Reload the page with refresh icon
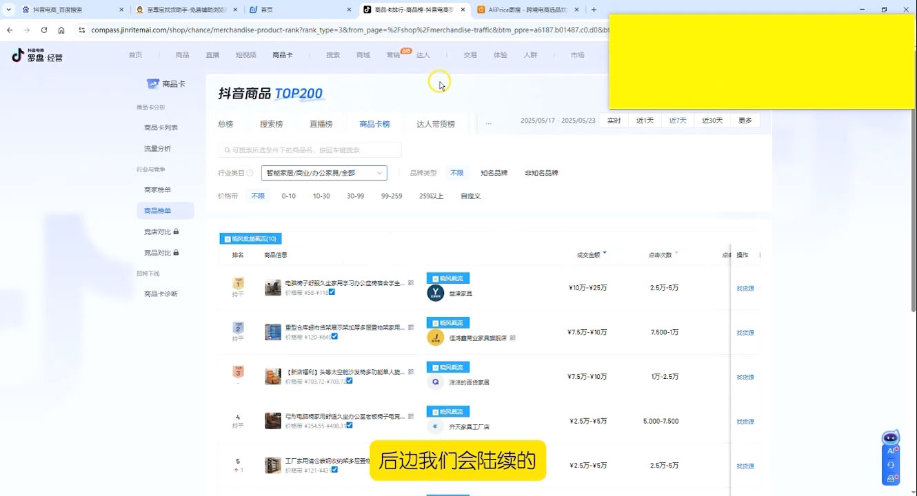This screenshot has width=917, height=496. tap(44, 30)
